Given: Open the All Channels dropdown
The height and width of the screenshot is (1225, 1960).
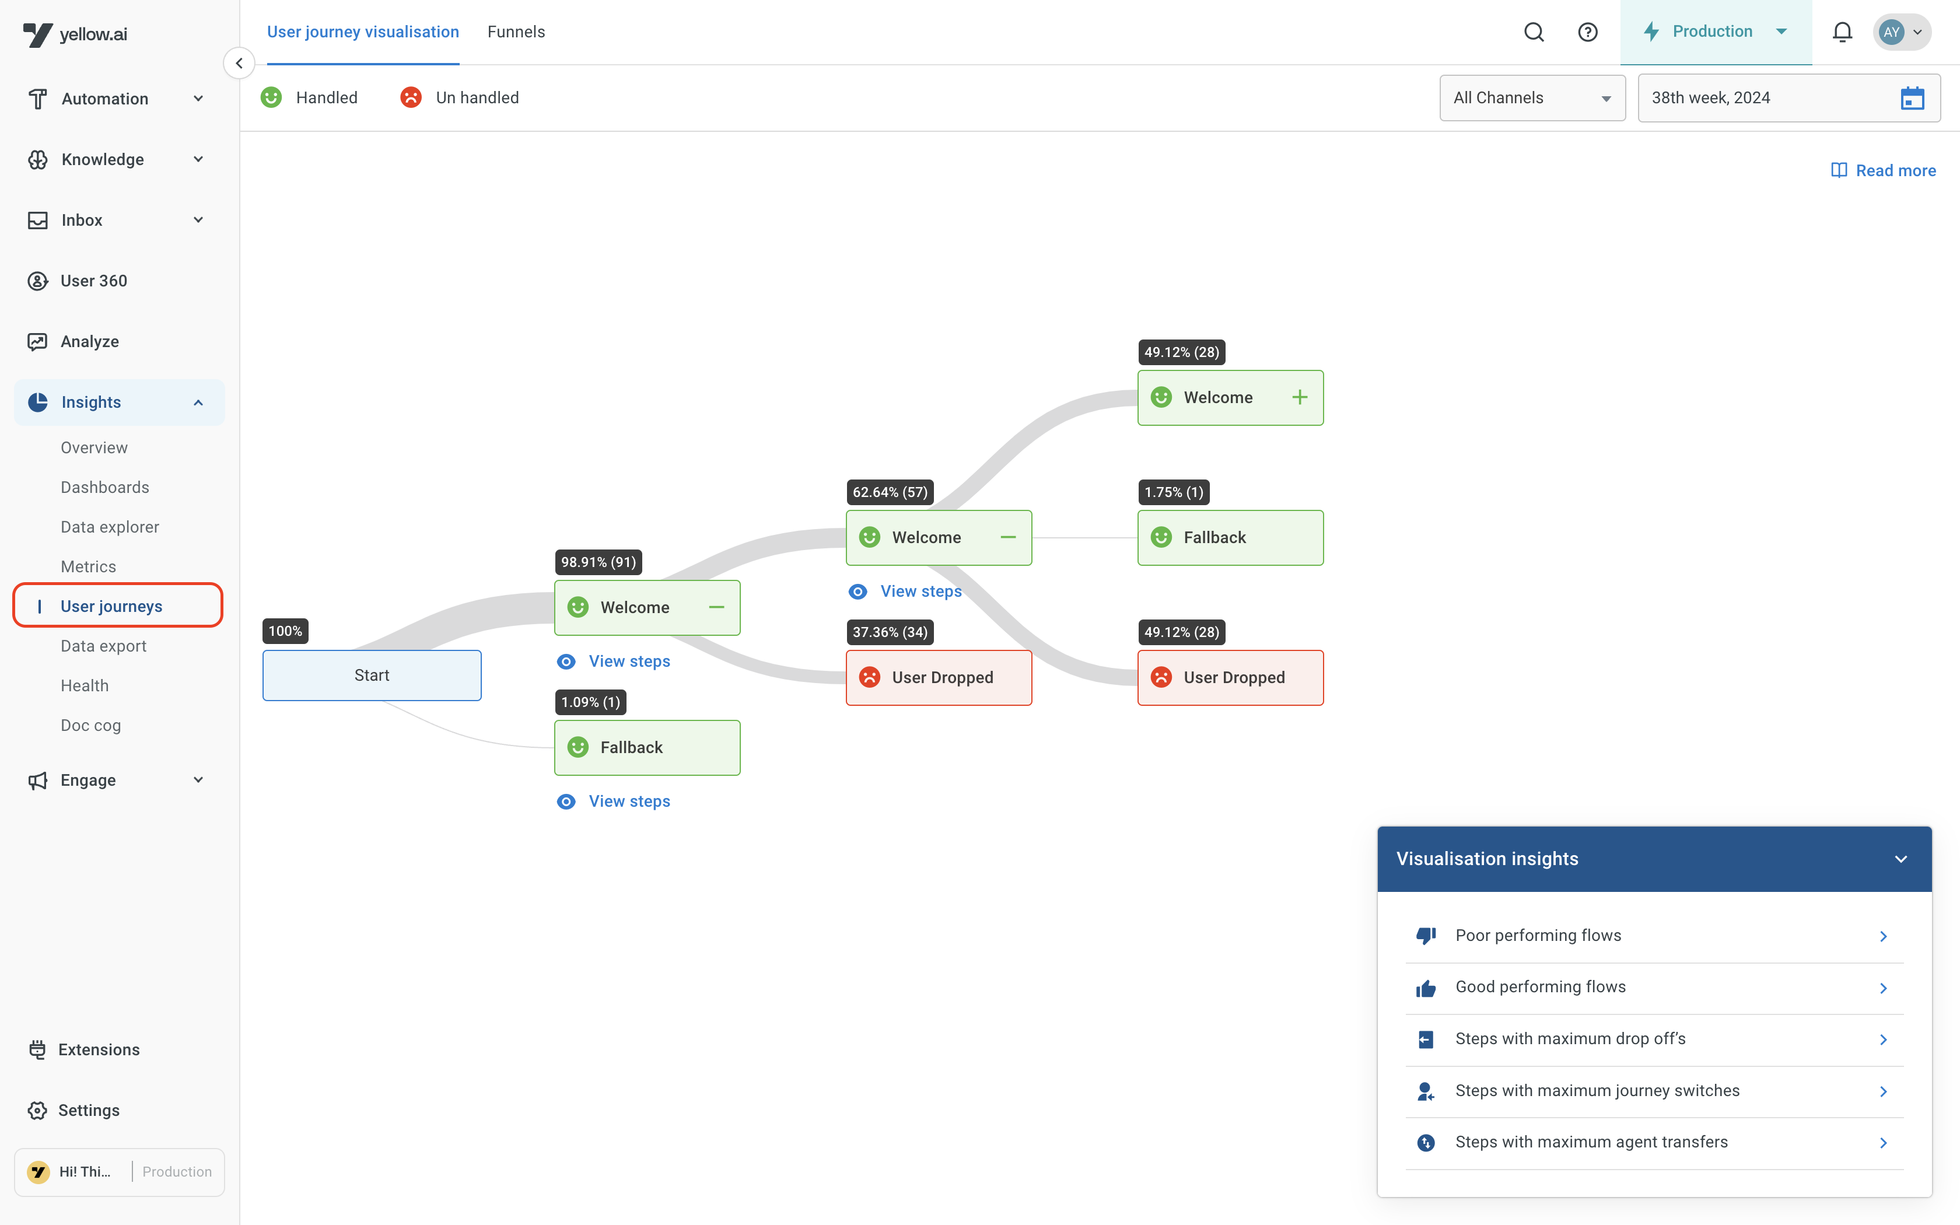Looking at the screenshot, I should pyautogui.click(x=1532, y=98).
